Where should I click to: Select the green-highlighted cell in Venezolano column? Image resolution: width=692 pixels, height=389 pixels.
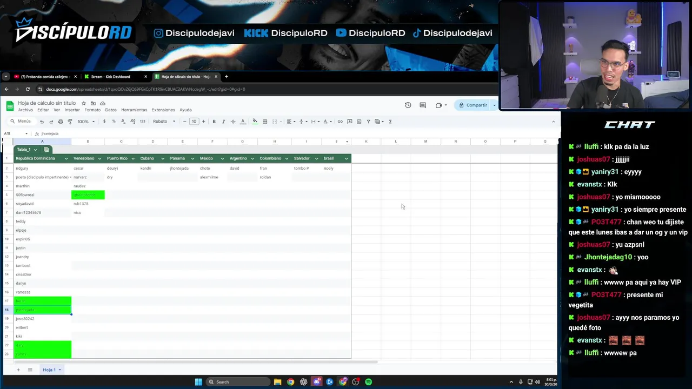pos(88,195)
